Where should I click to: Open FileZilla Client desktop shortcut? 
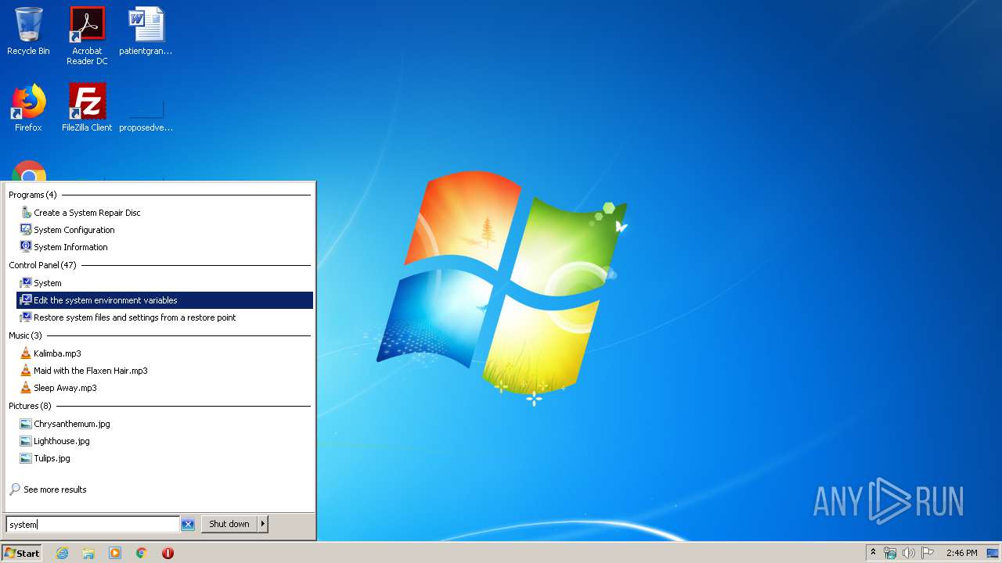tap(87, 107)
